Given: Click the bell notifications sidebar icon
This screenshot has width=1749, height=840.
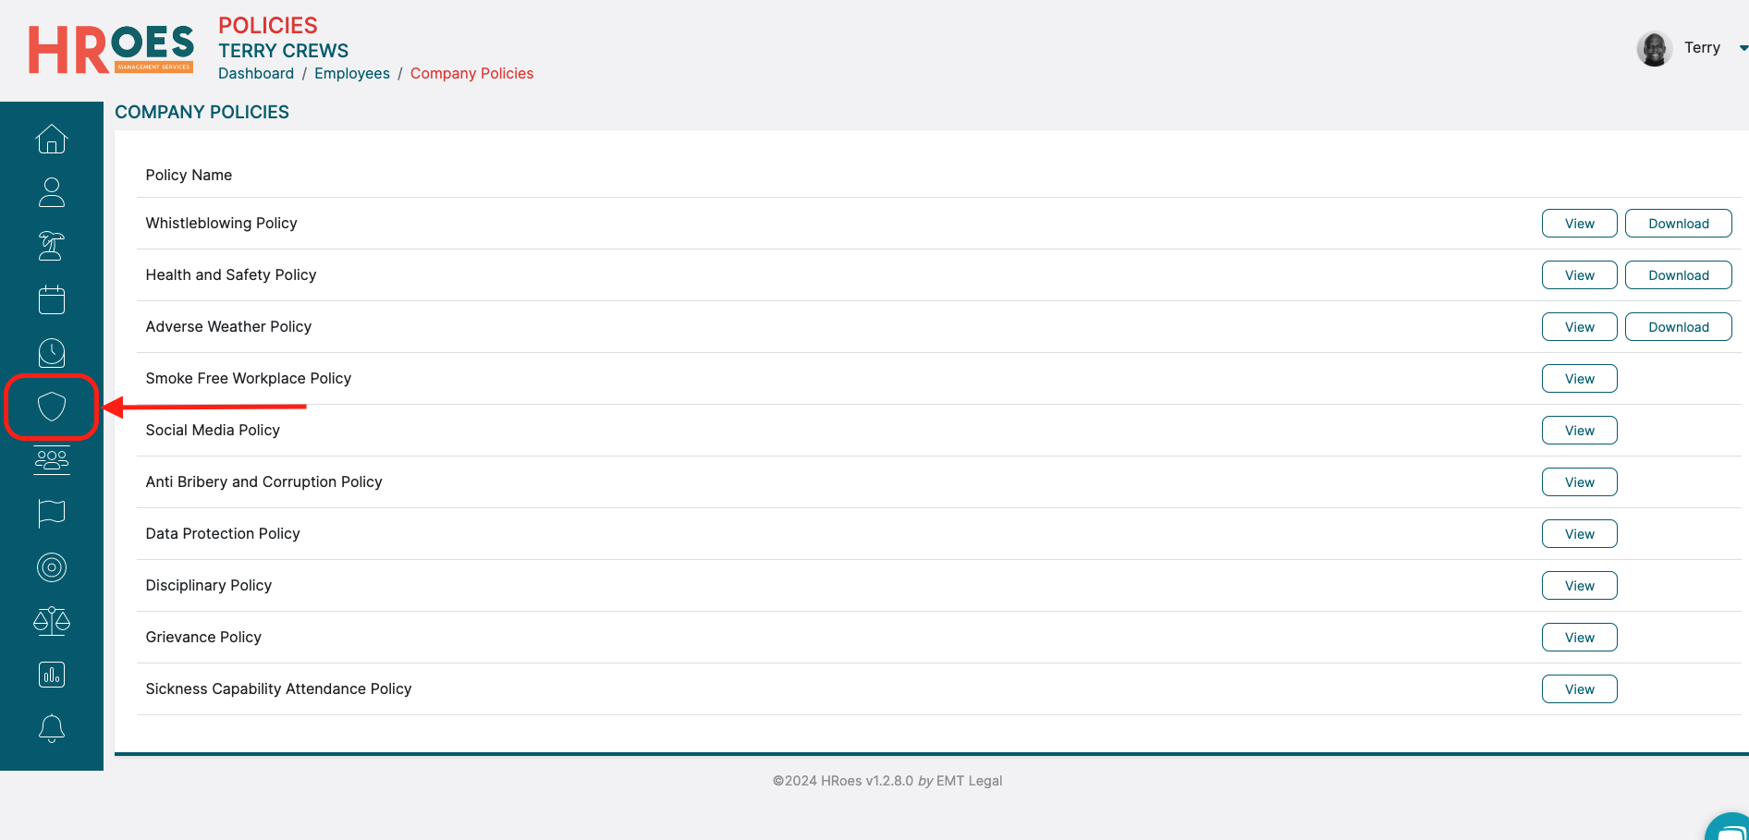Looking at the screenshot, I should pos(52,728).
